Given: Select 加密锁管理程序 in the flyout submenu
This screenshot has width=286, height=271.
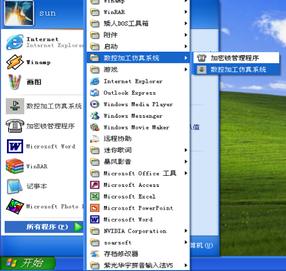Looking at the screenshot, I should pos(237,58).
